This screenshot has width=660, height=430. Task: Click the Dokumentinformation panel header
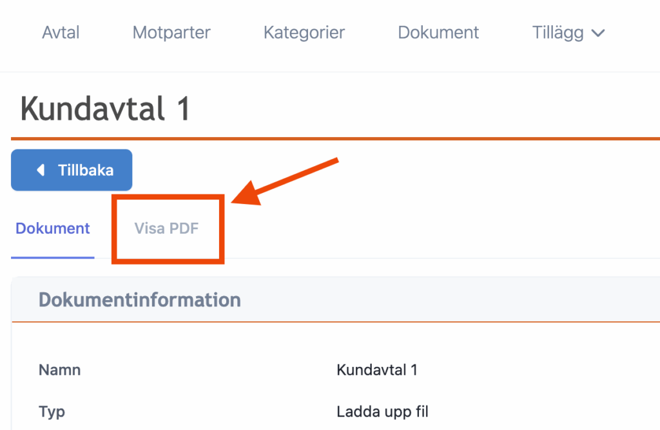140,299
